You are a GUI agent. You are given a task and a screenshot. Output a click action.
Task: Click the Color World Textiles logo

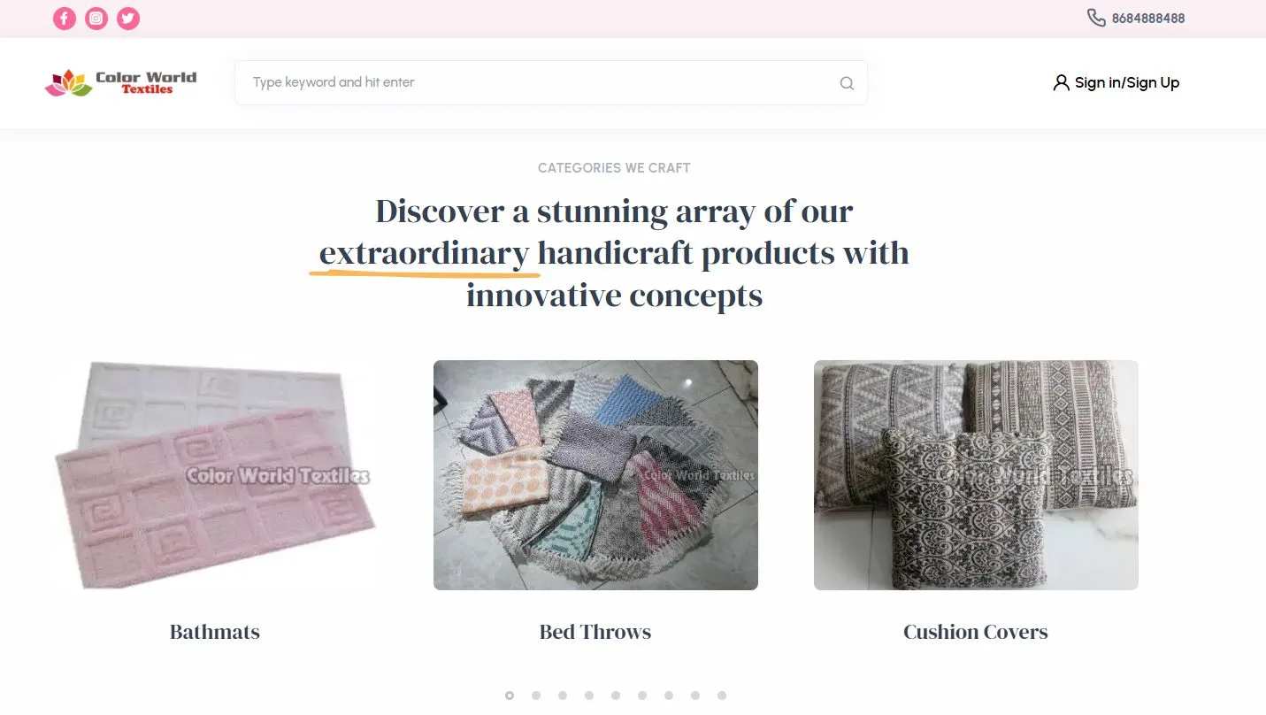click(121, 83)
